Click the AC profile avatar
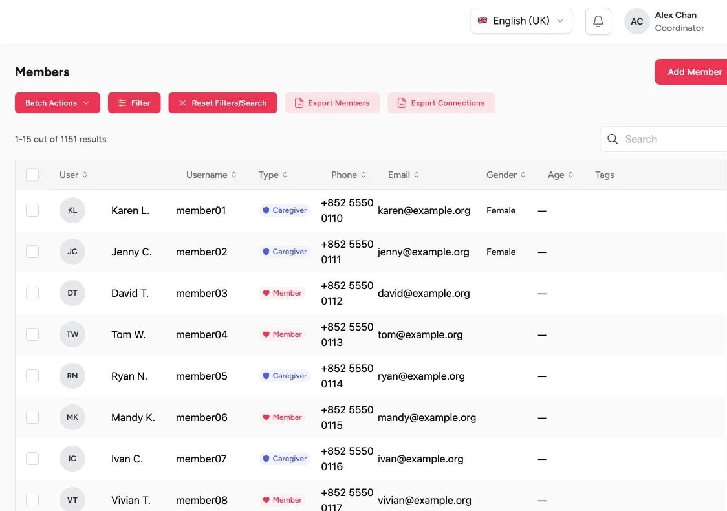 636,21
